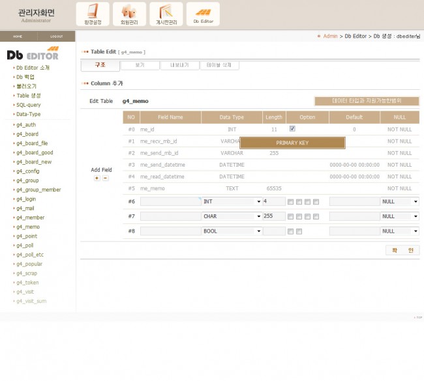This screenshot has width=424, height=381.
Task: Click the plus icon under Add Field
Action: (97, 178)
